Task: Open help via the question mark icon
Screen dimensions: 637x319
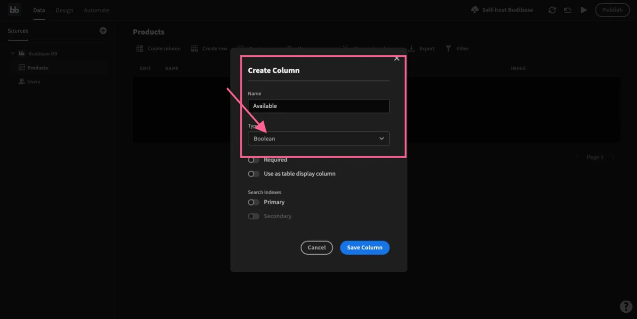Action: coord(626,307)
